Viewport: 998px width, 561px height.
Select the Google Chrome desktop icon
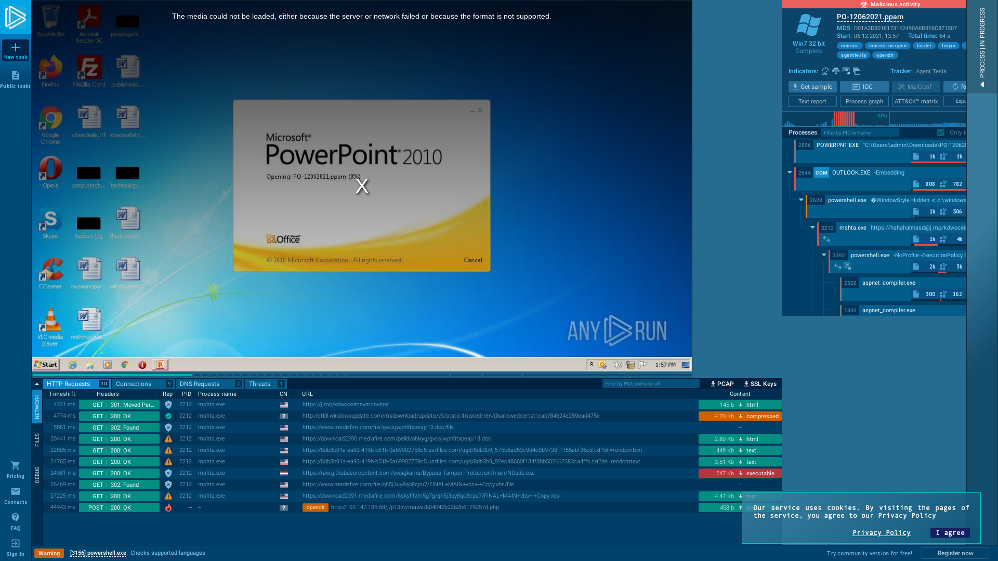coord(50,125)
